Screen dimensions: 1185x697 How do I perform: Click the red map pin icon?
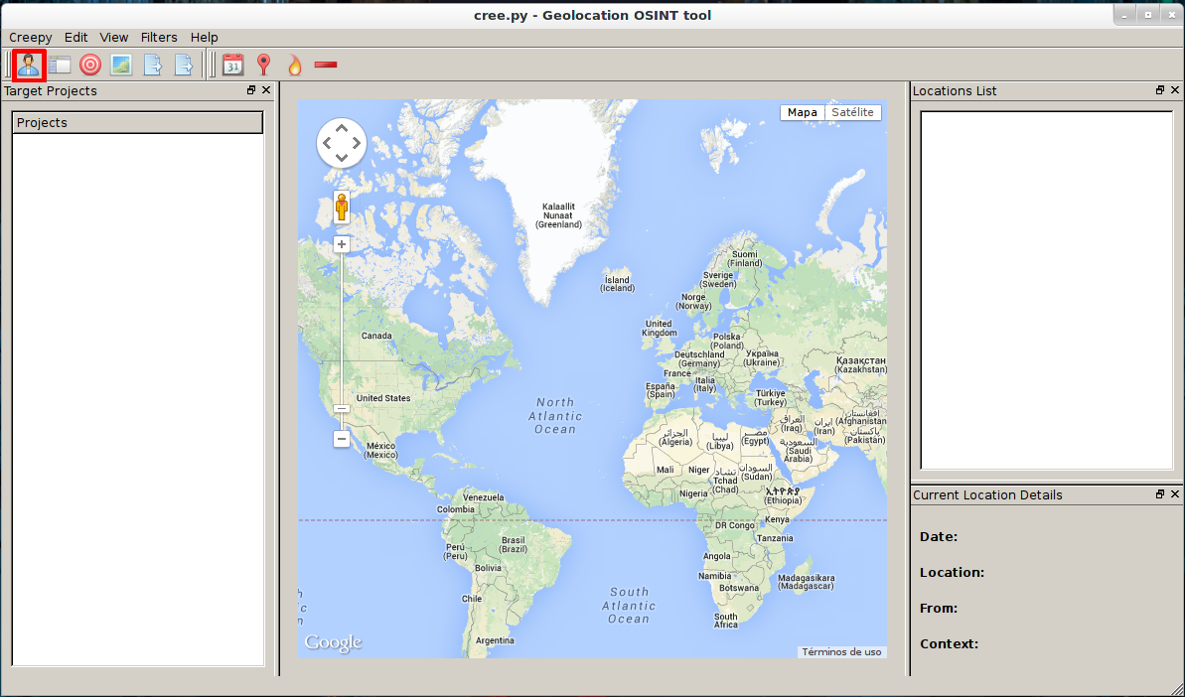click(263, 66)
